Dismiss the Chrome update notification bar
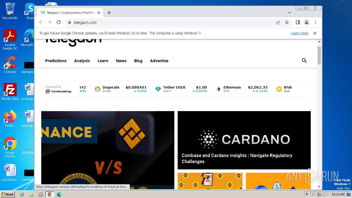The image size is (352, 198). point(315,33)
